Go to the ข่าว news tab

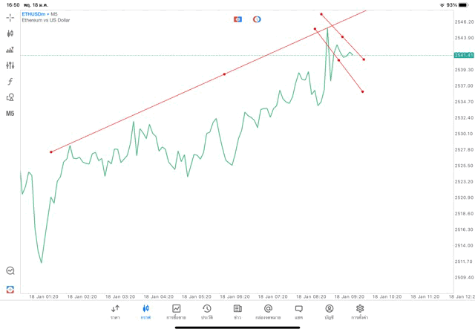click(x=237, y=311)
